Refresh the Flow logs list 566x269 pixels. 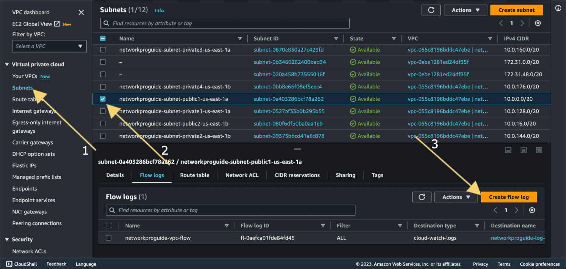click(x=422, y=197)
